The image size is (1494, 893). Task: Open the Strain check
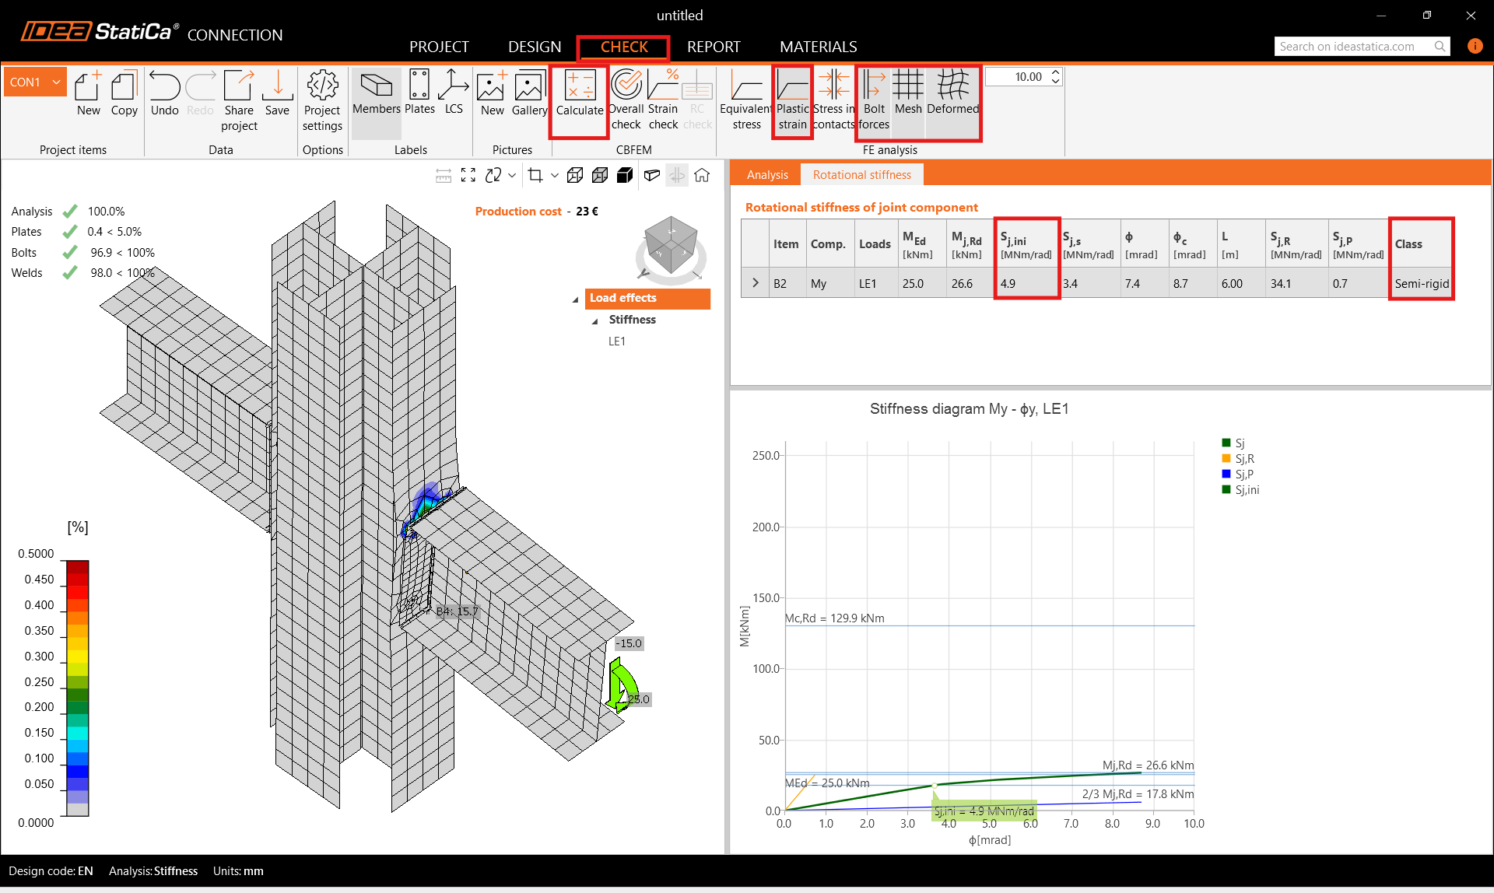[x=663, y=99]
